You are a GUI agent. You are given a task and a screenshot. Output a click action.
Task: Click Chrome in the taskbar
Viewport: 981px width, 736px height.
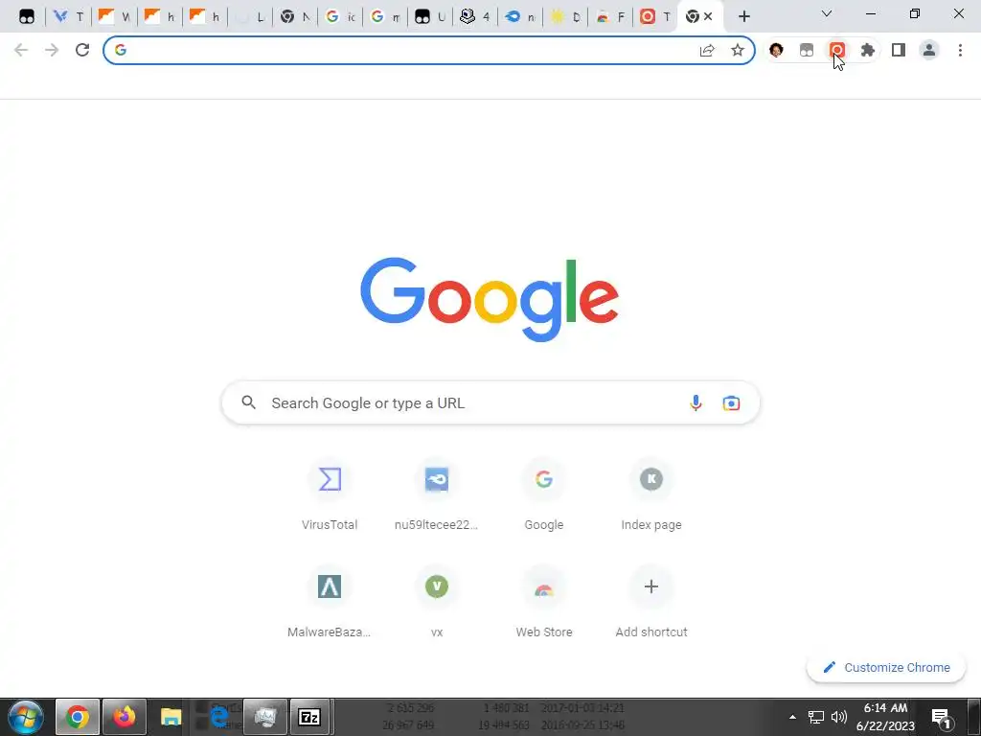tap(78, 717)
